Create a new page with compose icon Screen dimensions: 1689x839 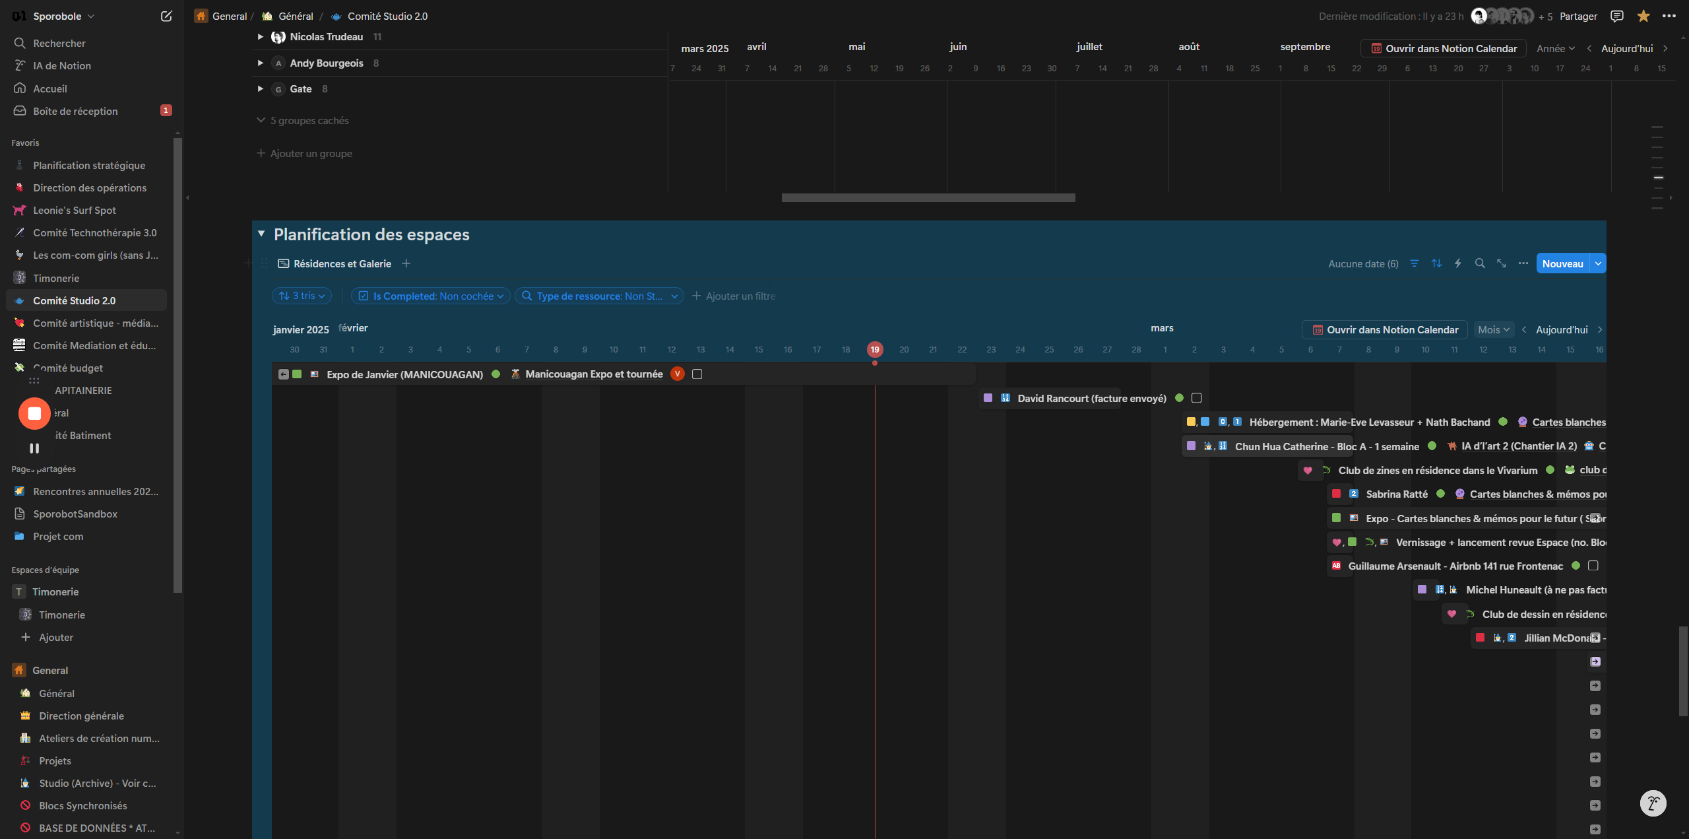[166, 16]
